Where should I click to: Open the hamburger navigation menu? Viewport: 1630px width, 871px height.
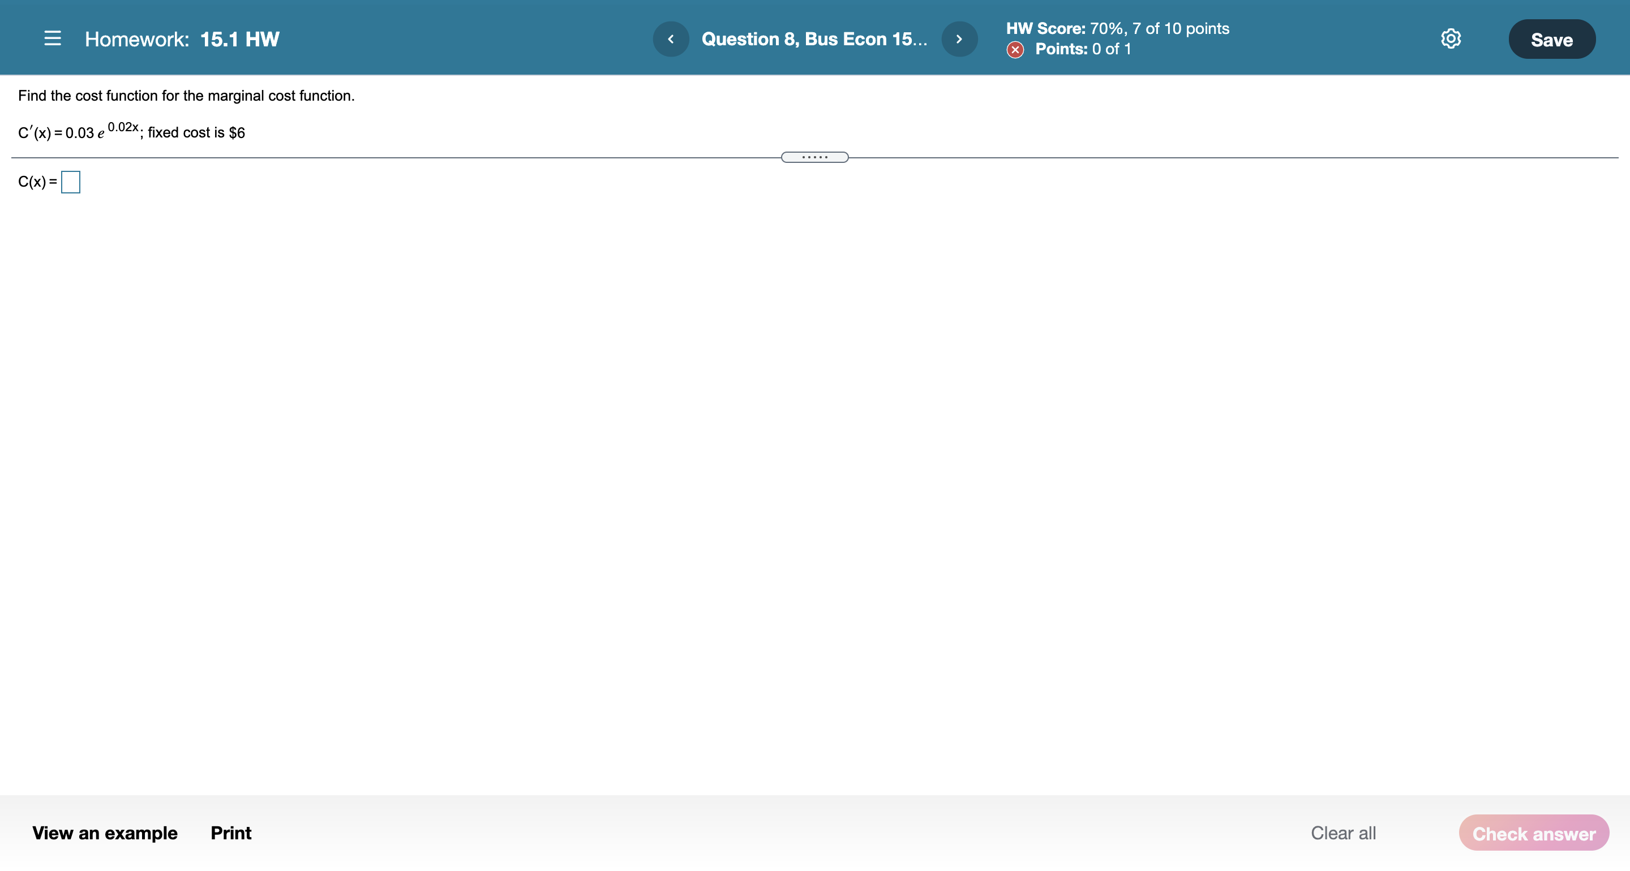(53, 38)
